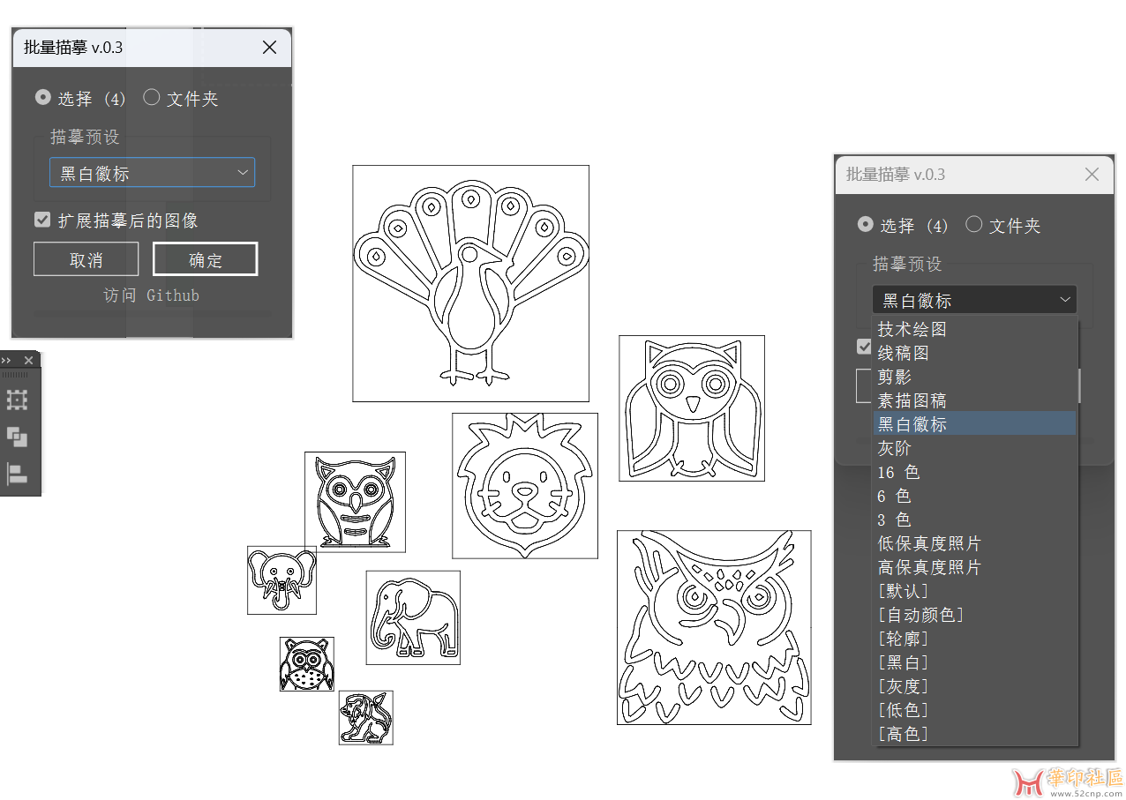This screenshot has width=1126, height=800.
Task: Choose 素描图稿 from the preset list
Action: tap(975, 400)
